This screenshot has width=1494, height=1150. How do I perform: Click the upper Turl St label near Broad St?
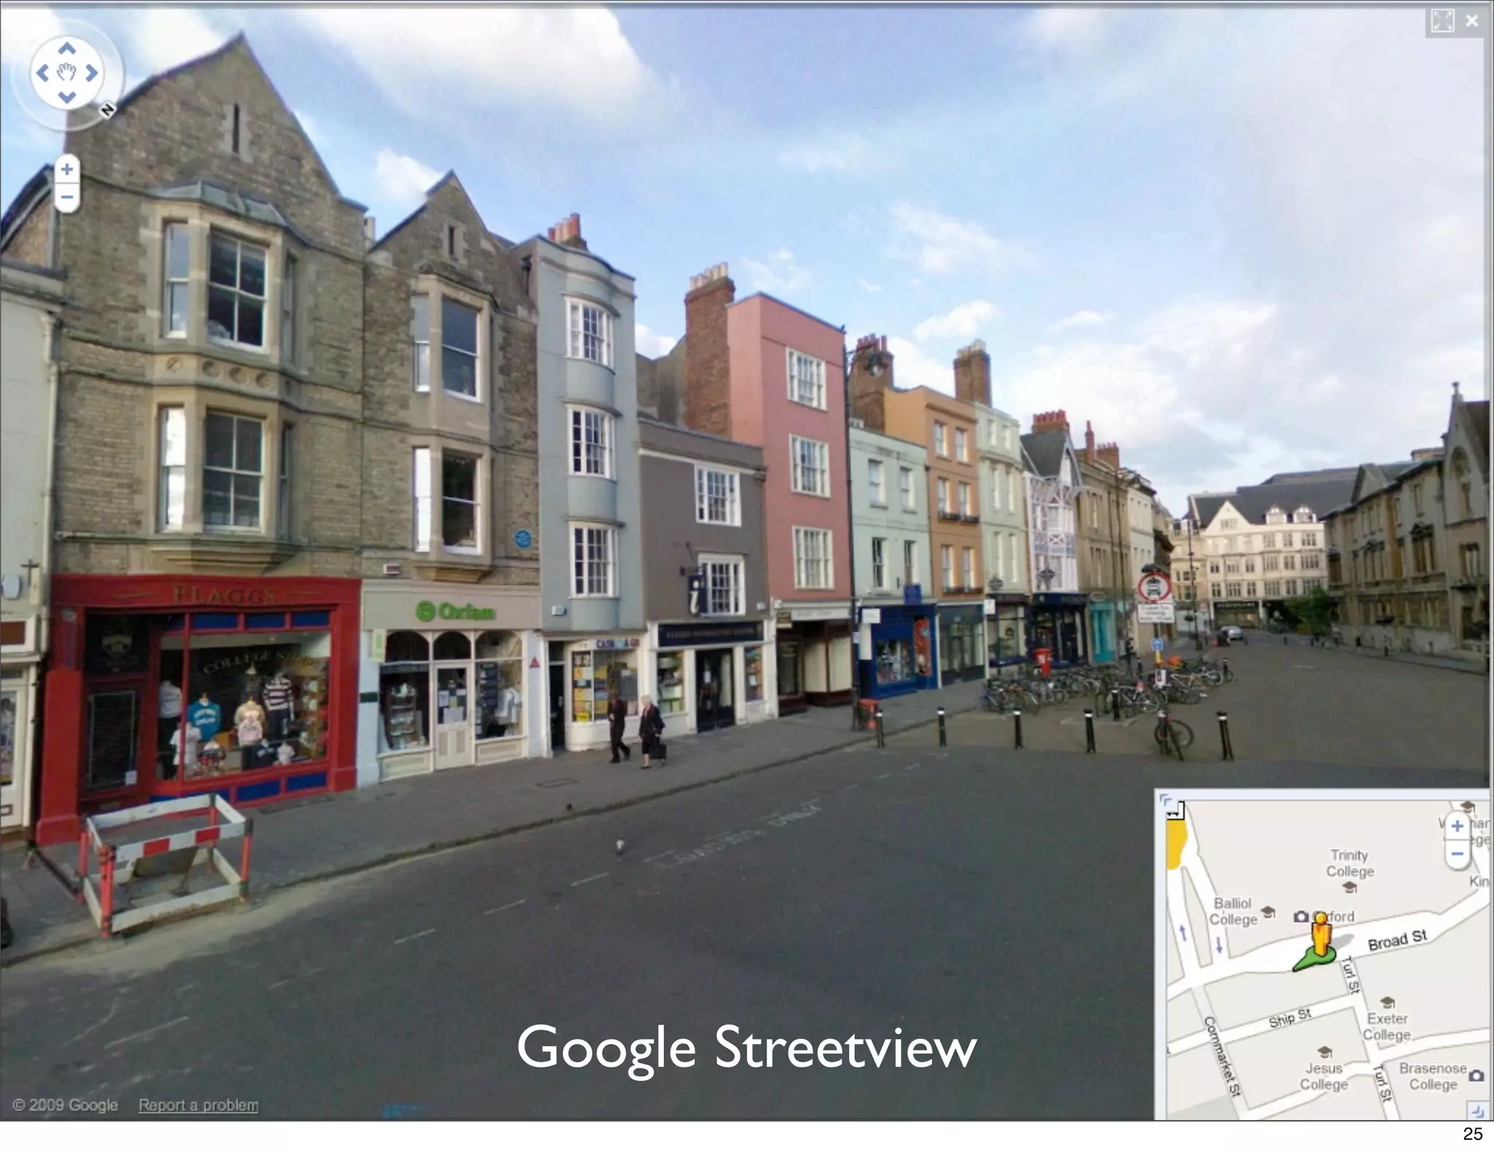pos(1350,975)
